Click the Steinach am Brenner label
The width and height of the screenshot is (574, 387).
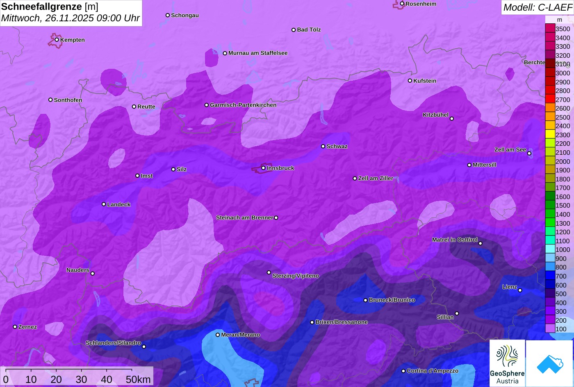[x=244, y=217]
